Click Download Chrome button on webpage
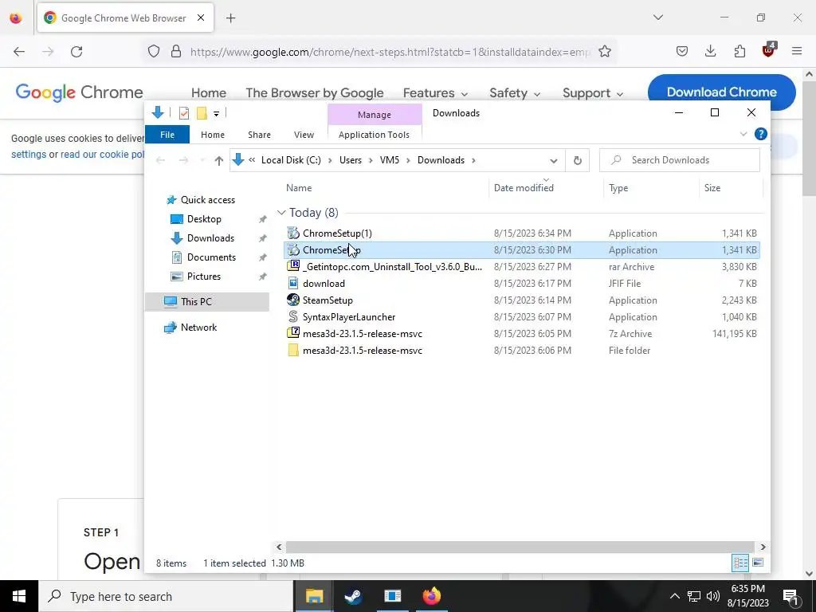Viewport: 816px width, 612px height. click(x=721, y=92)
